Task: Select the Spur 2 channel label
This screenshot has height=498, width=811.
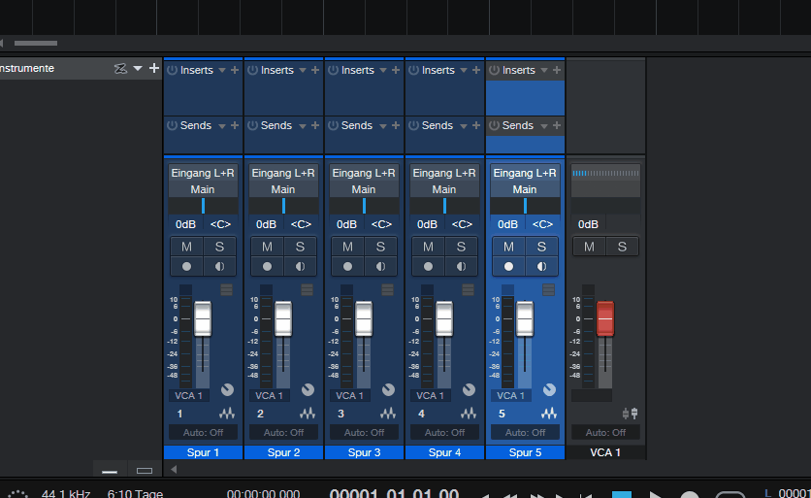Action: [283, 452]
